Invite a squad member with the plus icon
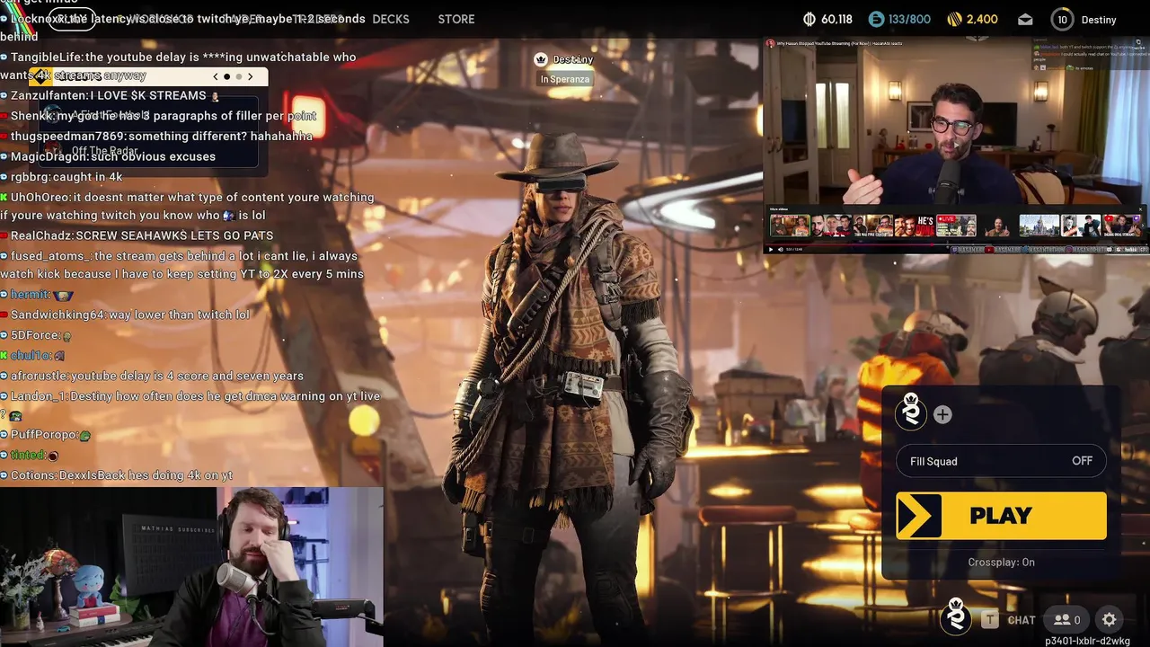This screenshot has height=647, width=1150. click(942, 414)
